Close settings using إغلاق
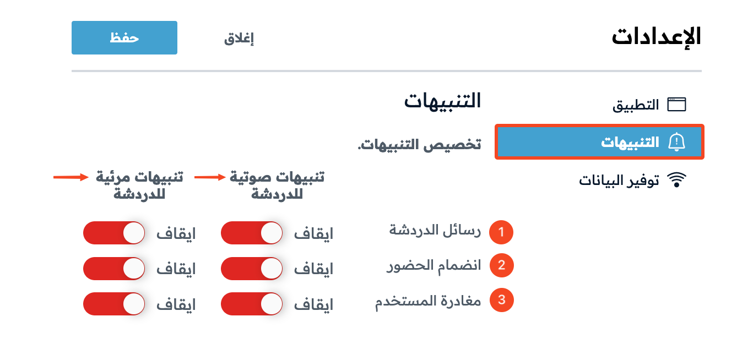737x360 pixels. pyautogui.click(x=239, y=39)
